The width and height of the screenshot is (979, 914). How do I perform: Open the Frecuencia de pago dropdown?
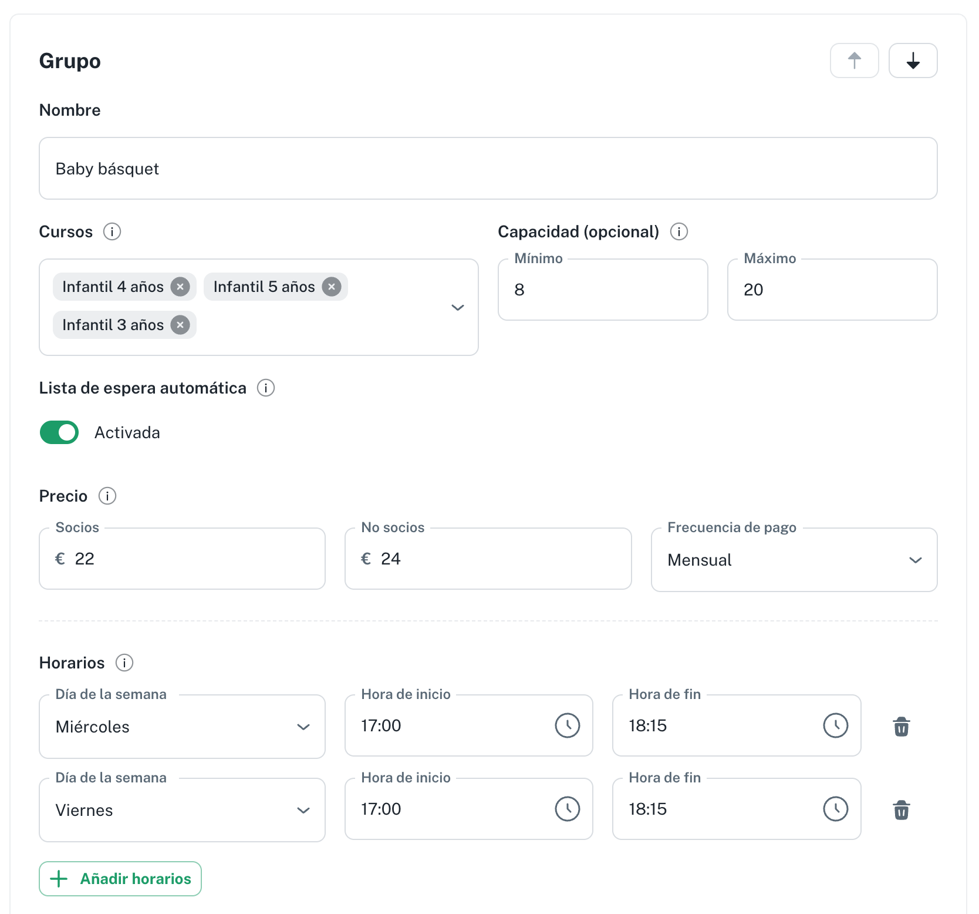pyautogui.click(x=794, y=560)
